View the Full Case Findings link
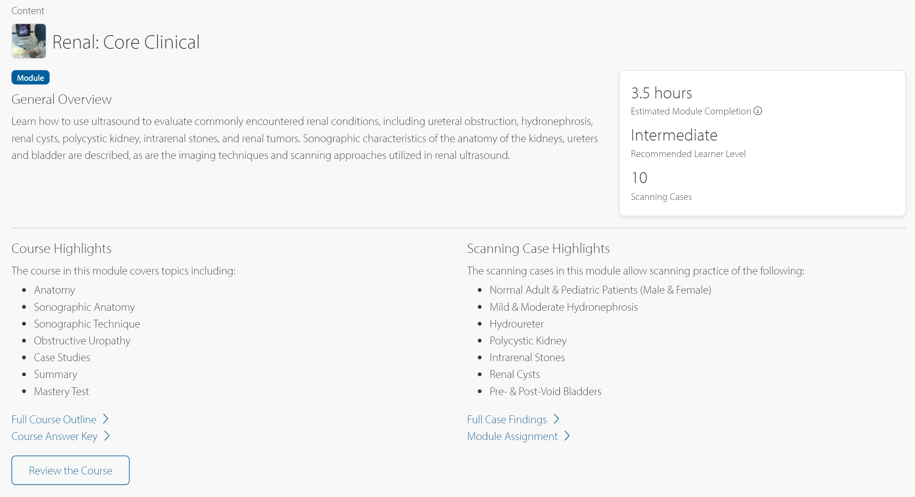This screenshot has width=915, height=497. [507, 419]
